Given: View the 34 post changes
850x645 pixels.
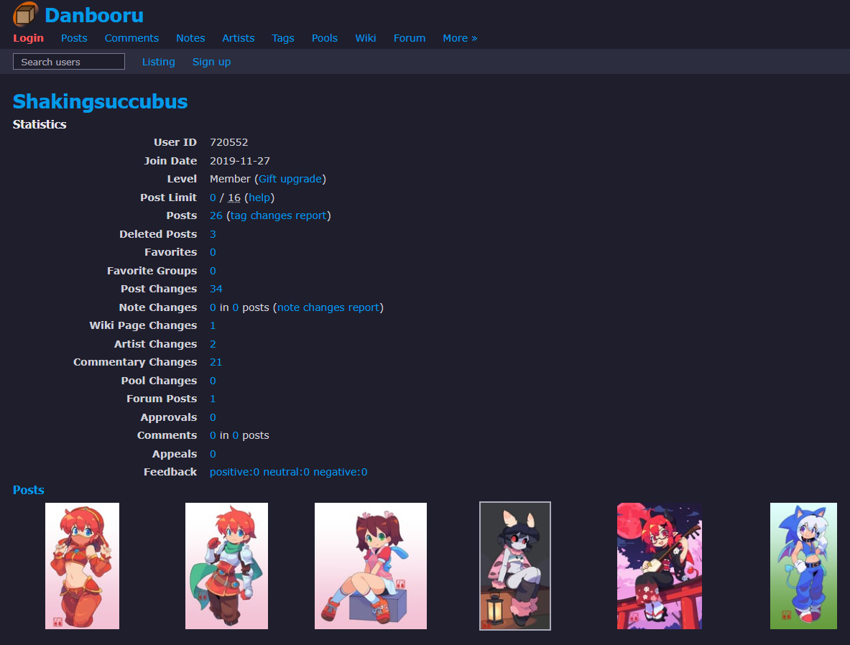Looking at the screenshot, I should coord(216,289).
